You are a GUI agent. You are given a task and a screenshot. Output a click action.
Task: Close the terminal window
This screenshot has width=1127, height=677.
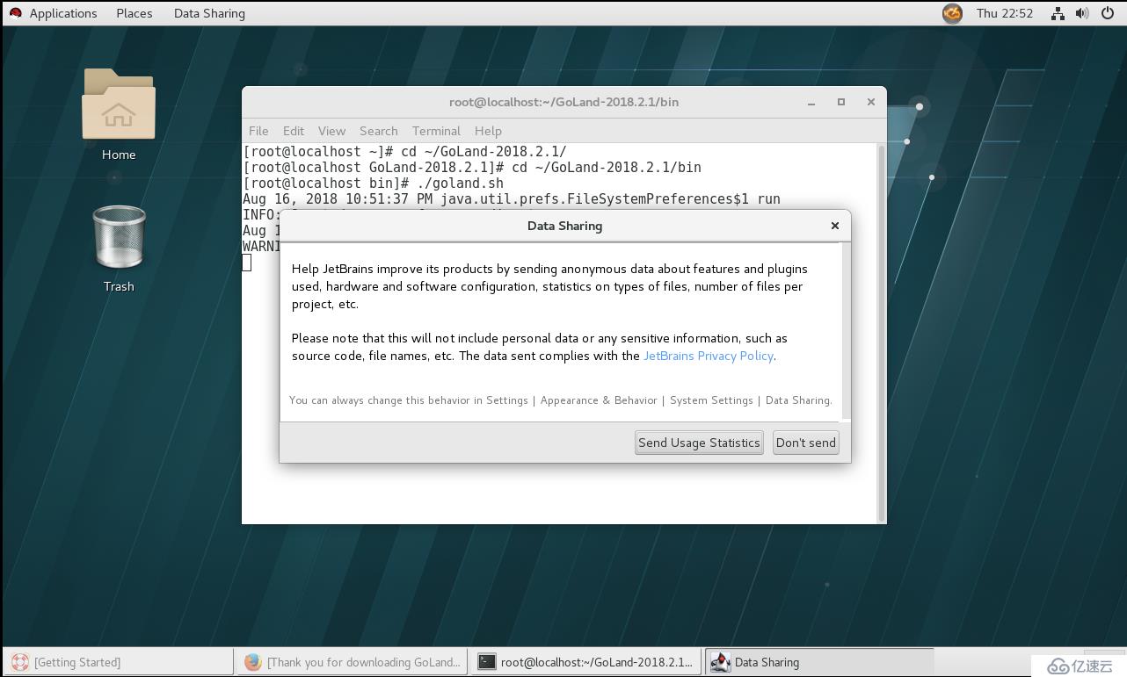pyautogui.click(x=870, y=102)
